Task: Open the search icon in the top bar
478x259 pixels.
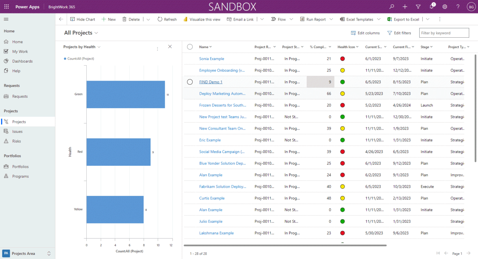Action: [x=391, y=6]
